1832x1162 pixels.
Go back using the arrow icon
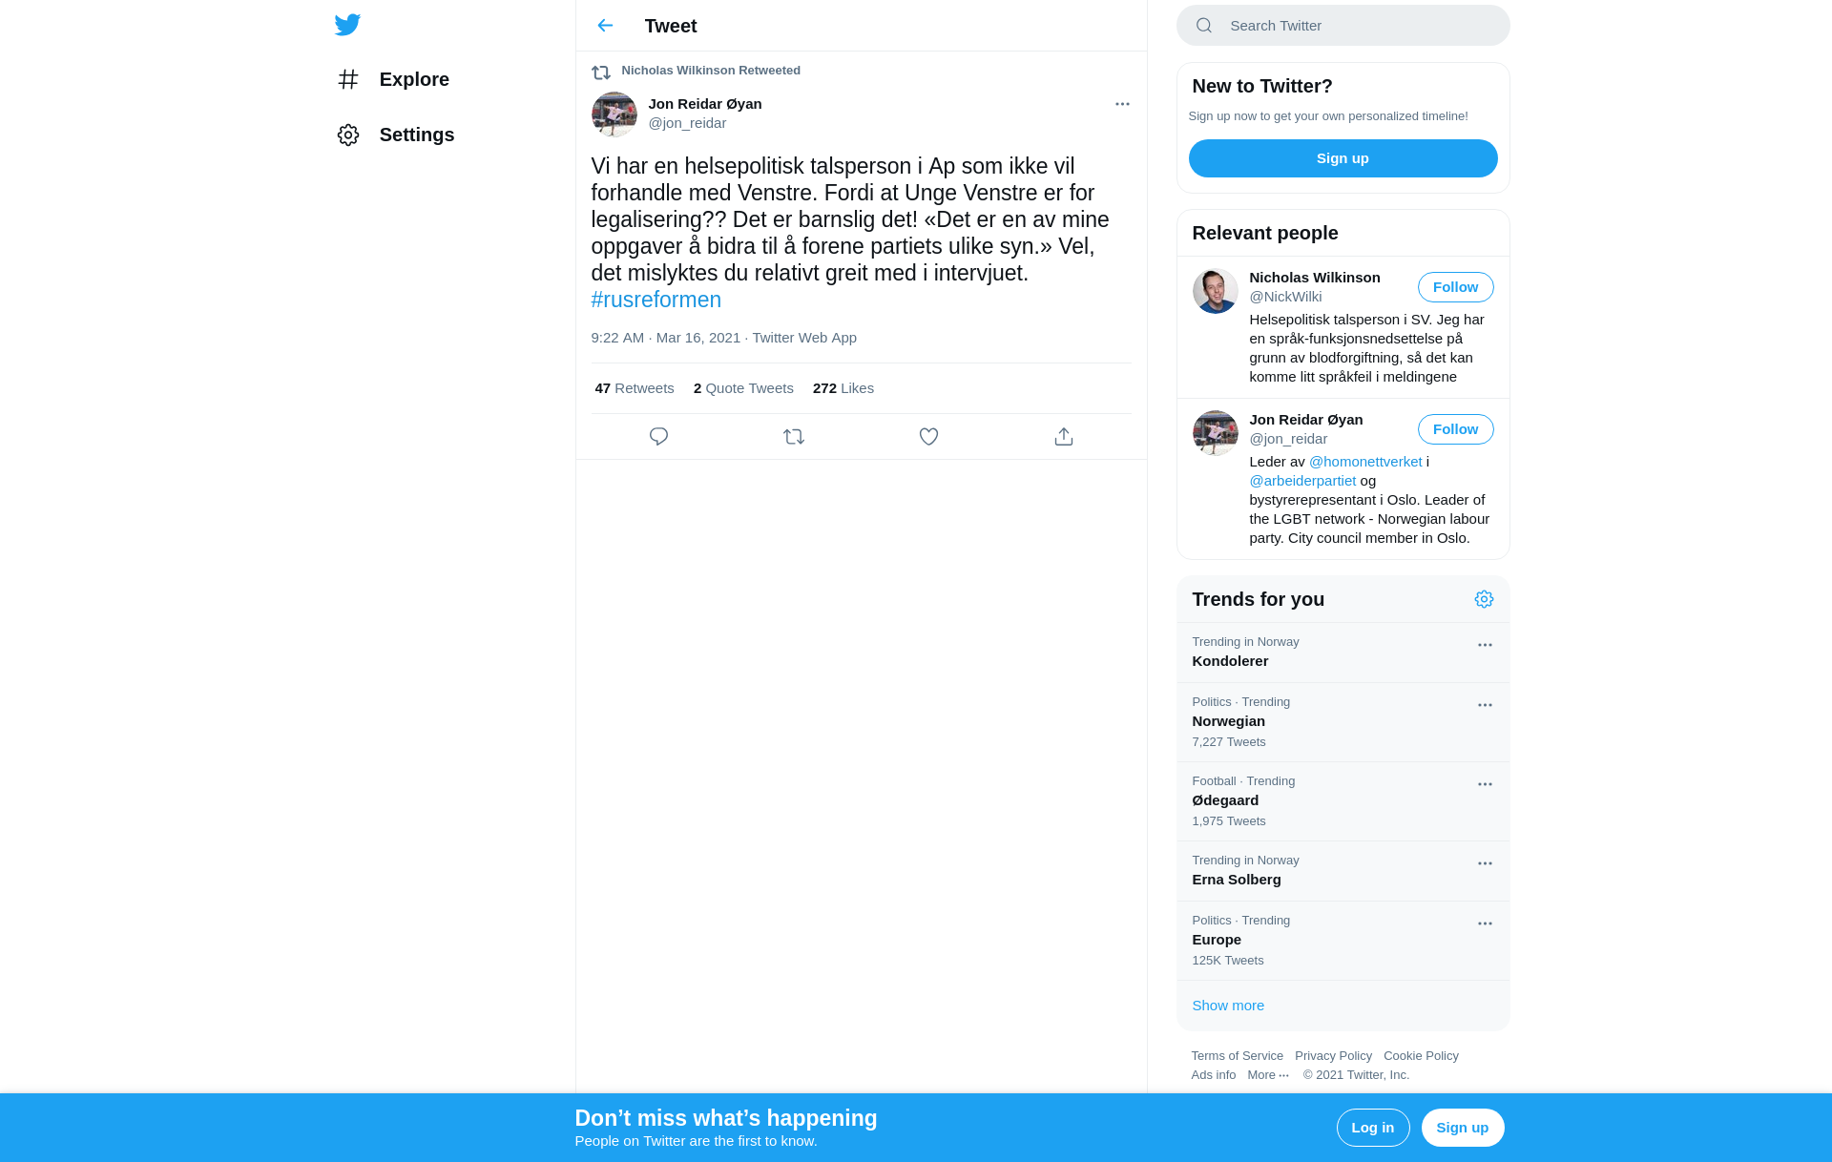[x=605, y=26]
